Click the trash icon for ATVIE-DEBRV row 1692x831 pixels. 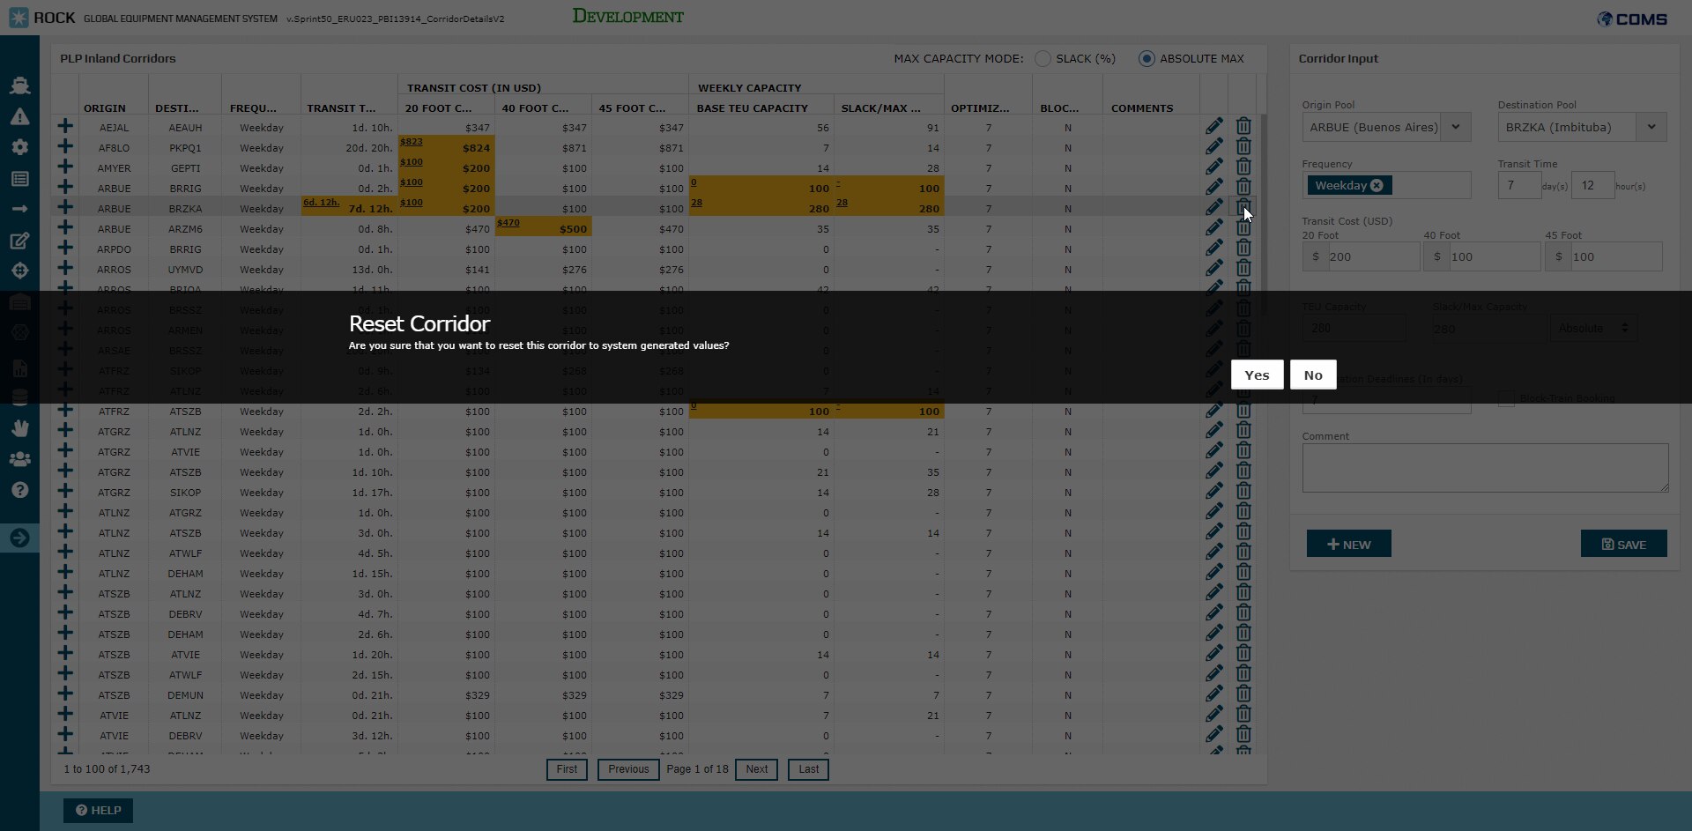point(1243,735)
